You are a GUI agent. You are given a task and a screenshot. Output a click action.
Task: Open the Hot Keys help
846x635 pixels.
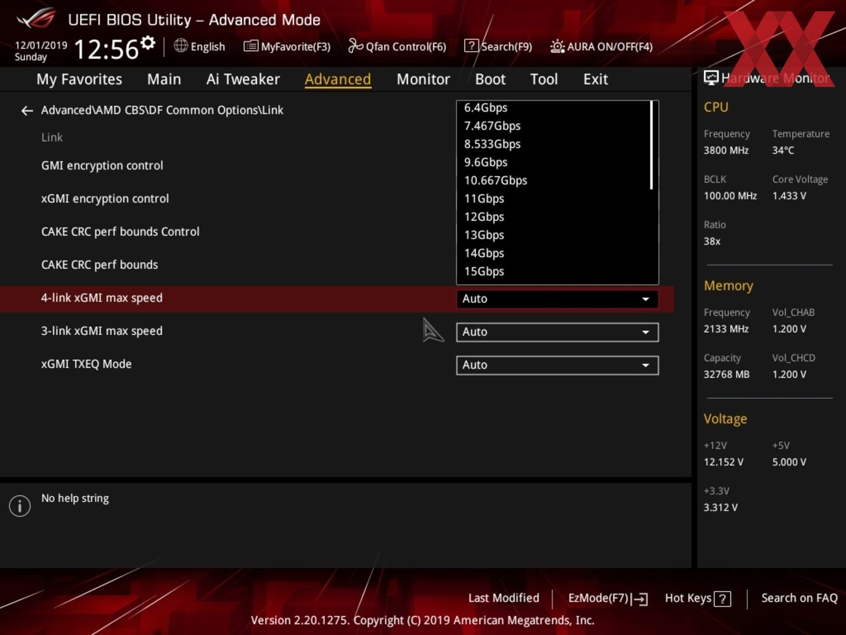[688, 598]
